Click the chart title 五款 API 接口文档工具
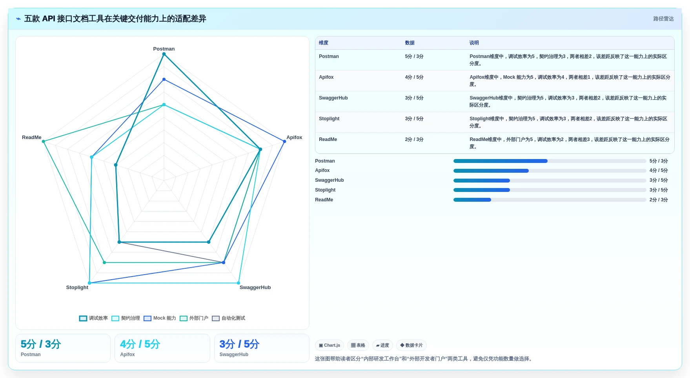The image size is (690, 378). [115, 19]
